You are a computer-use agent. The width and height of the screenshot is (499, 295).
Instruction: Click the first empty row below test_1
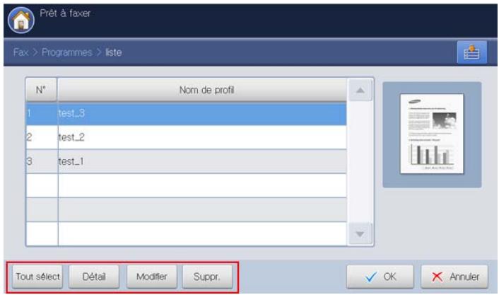click(186, 185)
